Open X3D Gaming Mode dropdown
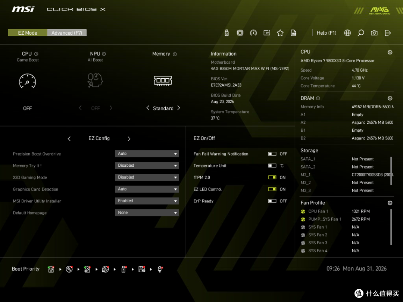The height and width of the screenshot is (302, 403). pyautogui.click(x=147, y=177)
